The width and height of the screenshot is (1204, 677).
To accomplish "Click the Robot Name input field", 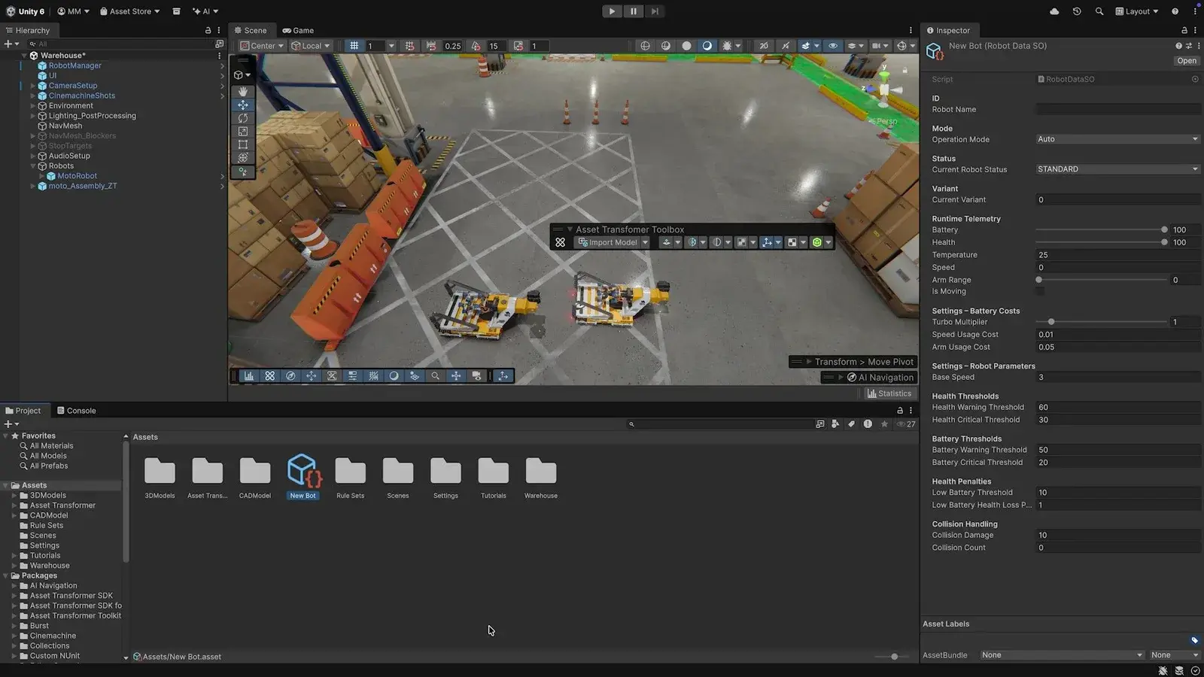I will [x=1117, y=110].
